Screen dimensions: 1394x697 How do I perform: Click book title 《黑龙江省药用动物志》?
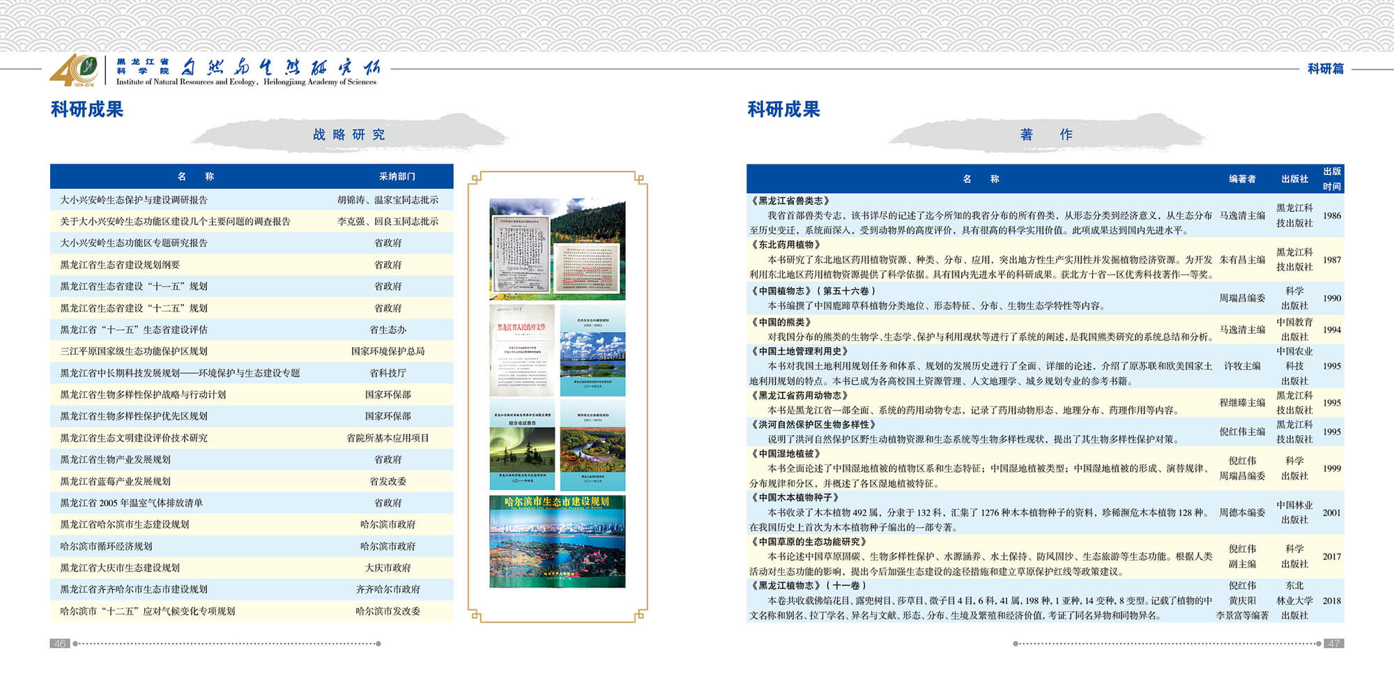tap(799, 395)
